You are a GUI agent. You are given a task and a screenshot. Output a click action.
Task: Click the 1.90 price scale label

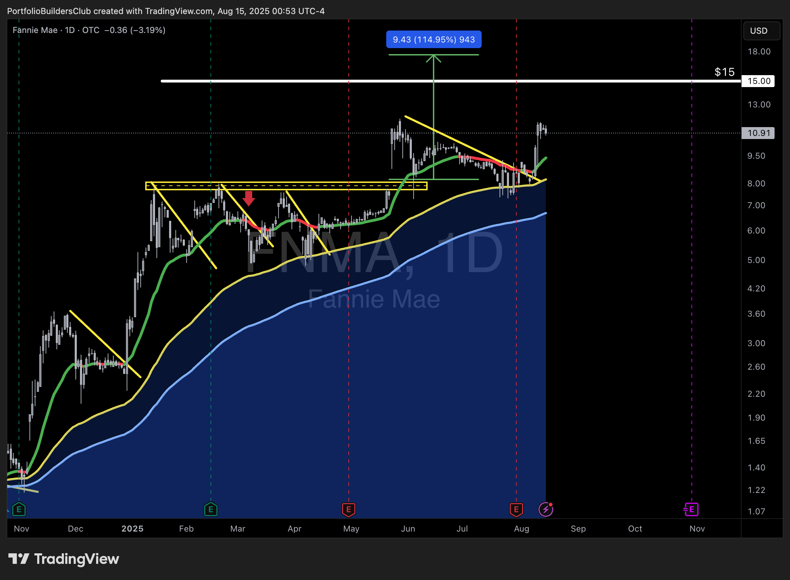pyautogui.click(x=756, y=418)
